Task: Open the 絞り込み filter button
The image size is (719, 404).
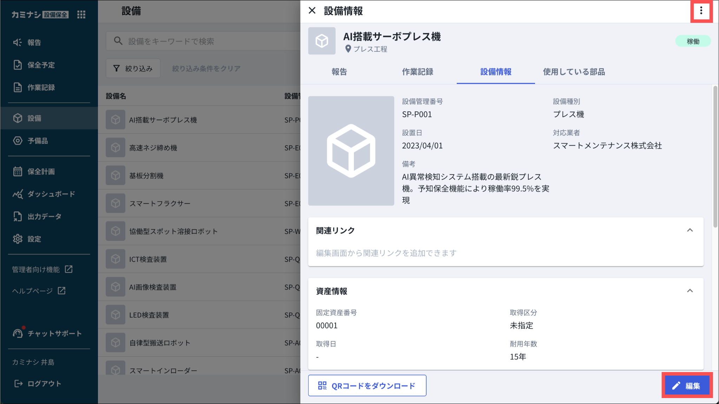Action: [133, 68]
